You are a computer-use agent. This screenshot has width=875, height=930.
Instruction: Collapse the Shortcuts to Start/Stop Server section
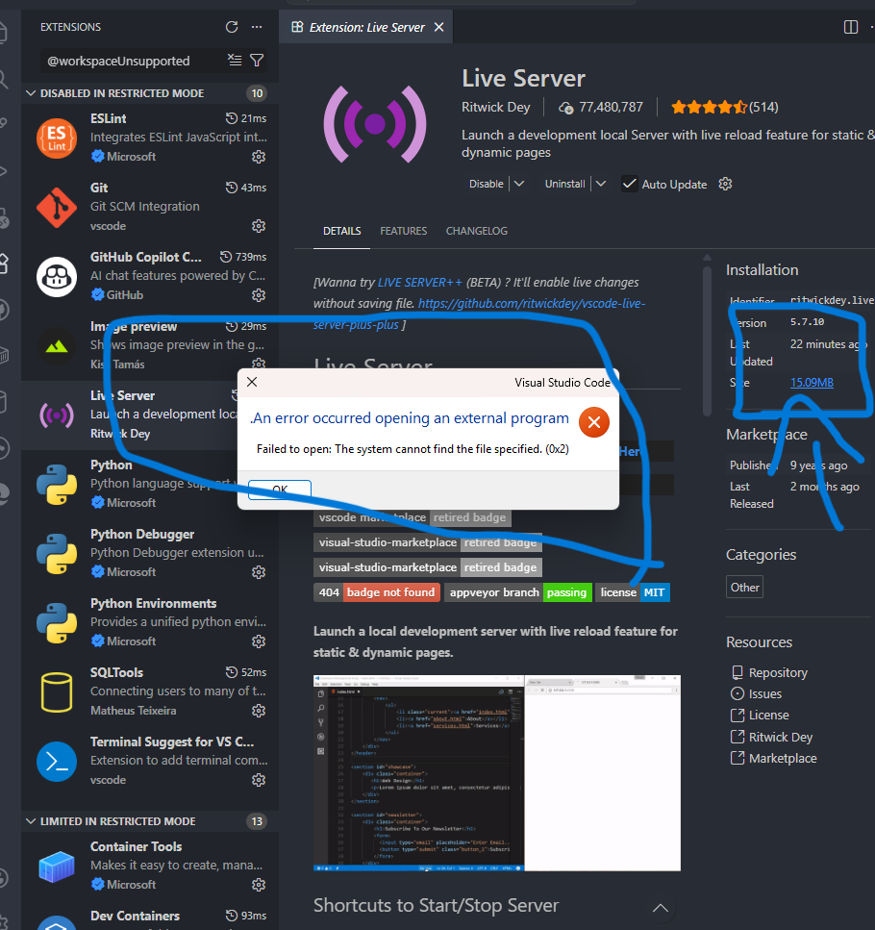coord(660,907)
